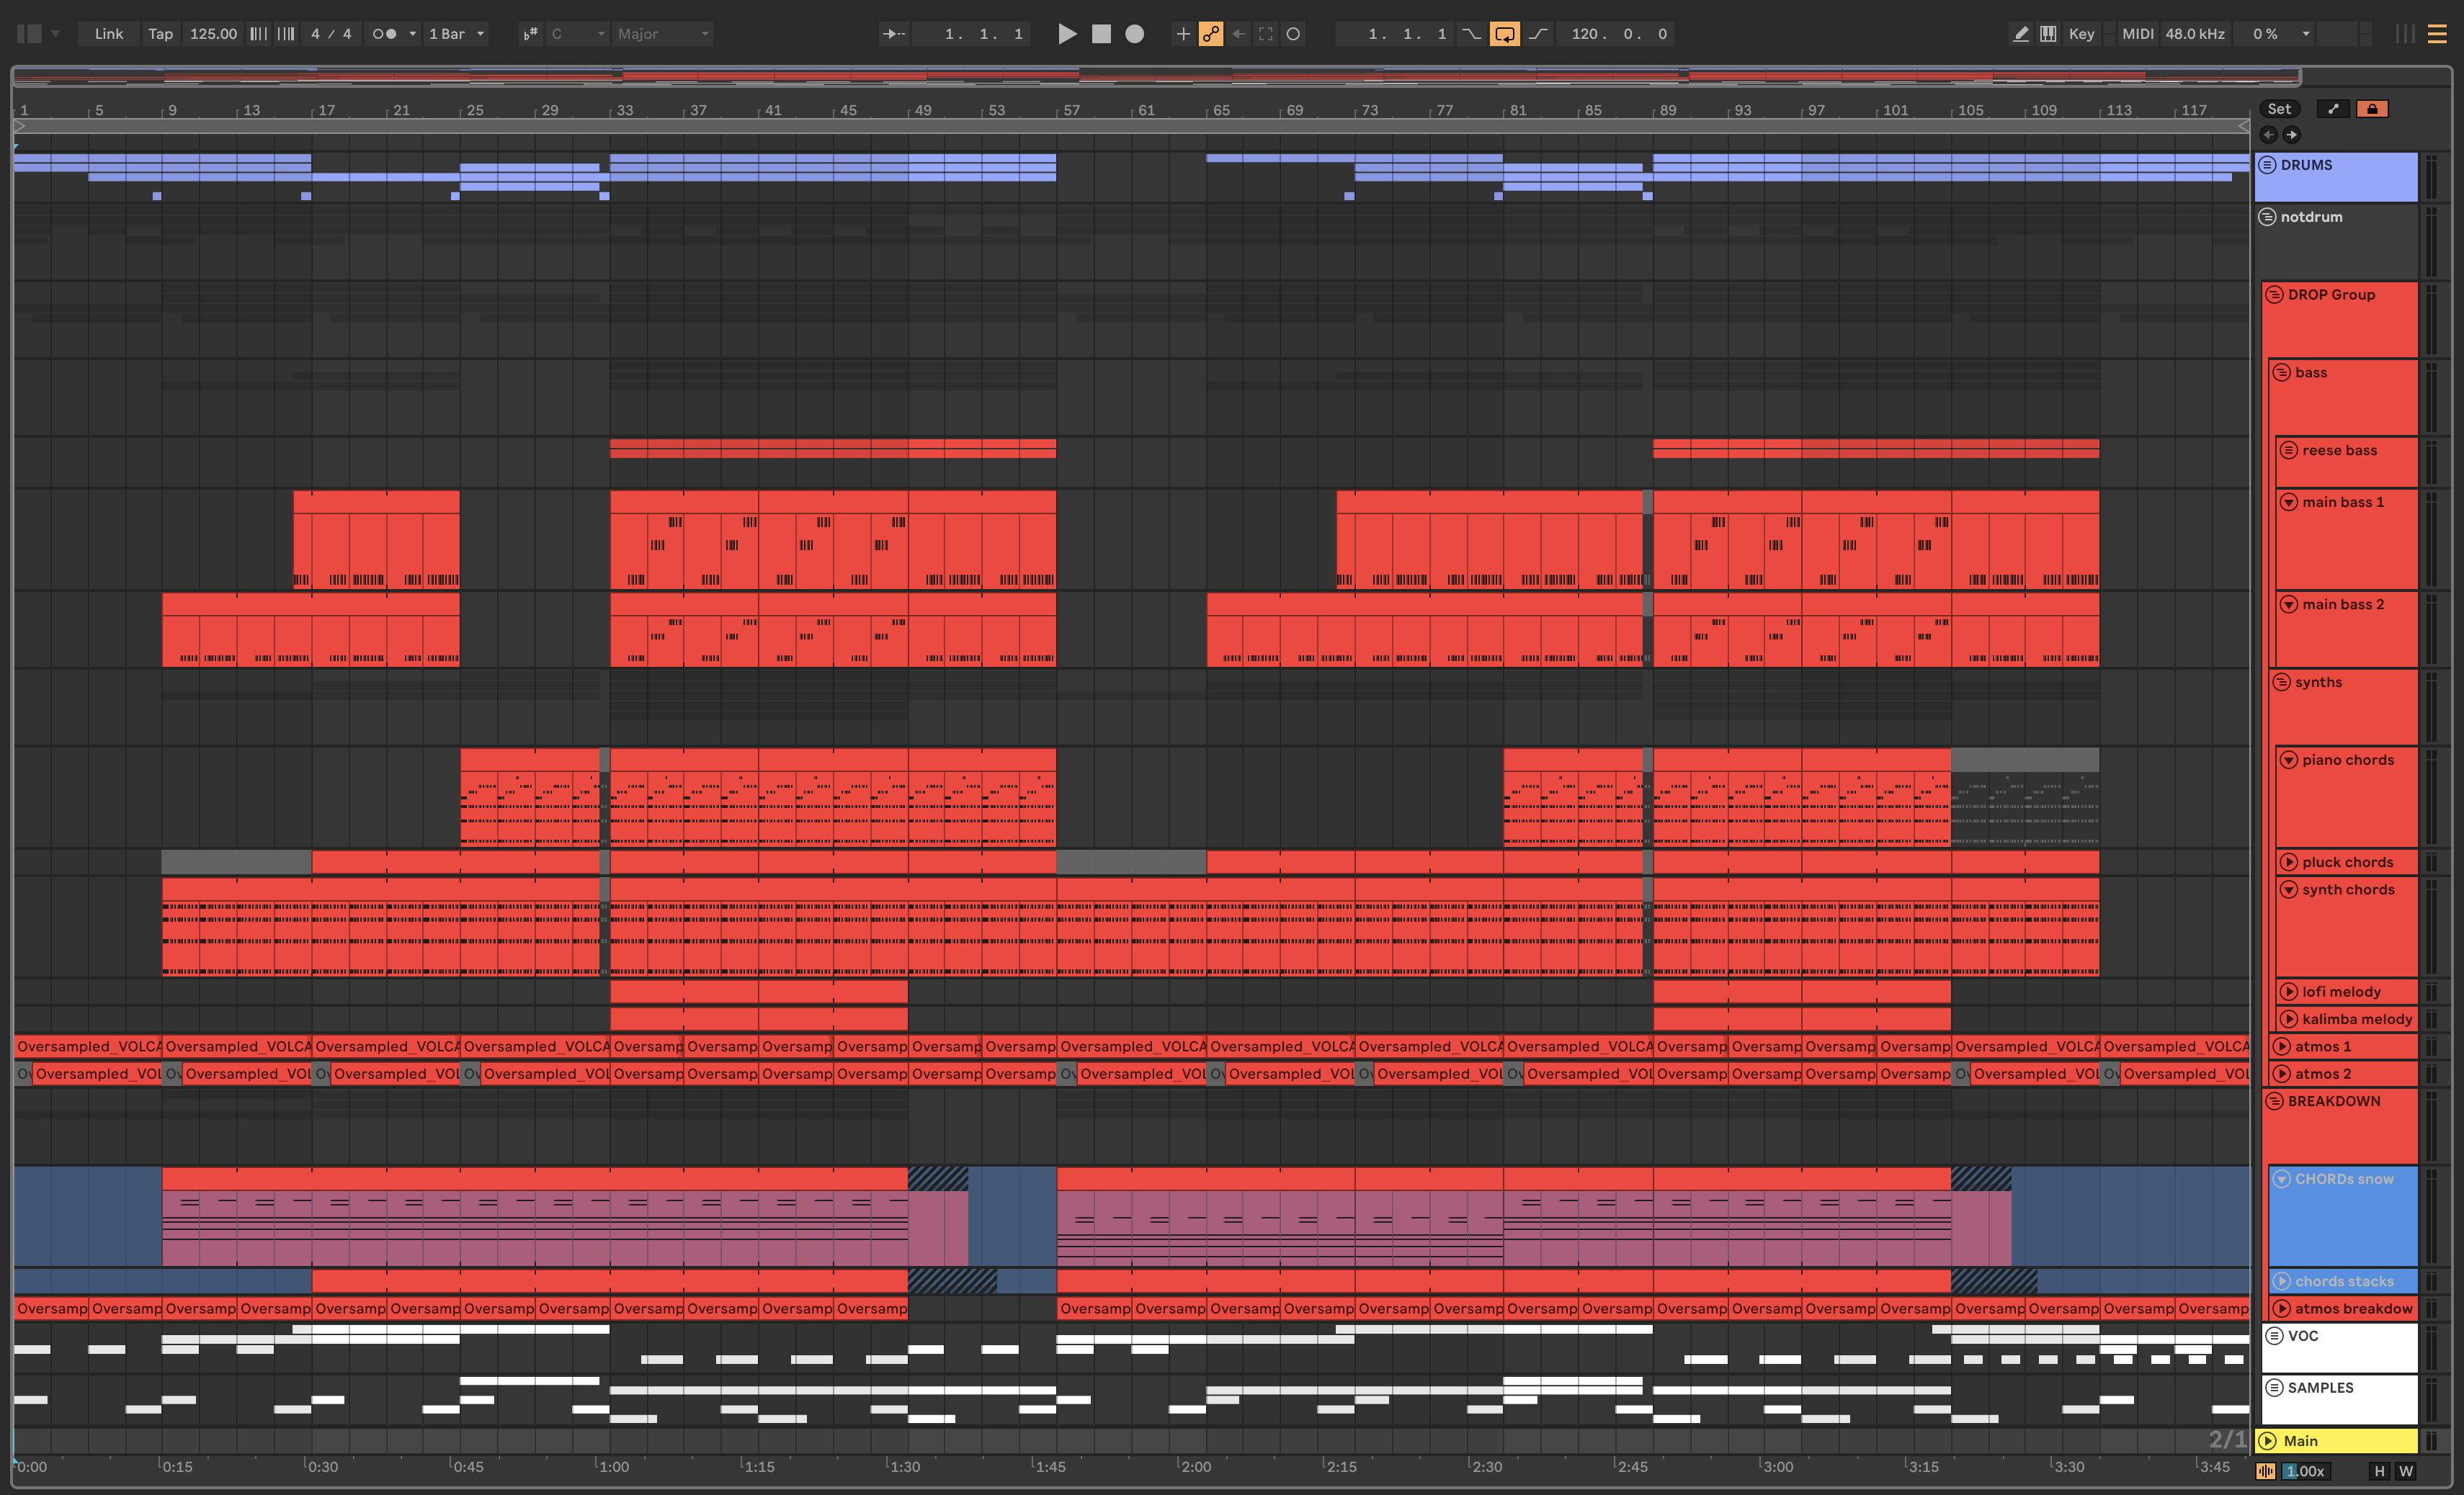Jump to the previous locator arrow
Screen dimensions: 2464x1495
click(x=2268, y=134)
